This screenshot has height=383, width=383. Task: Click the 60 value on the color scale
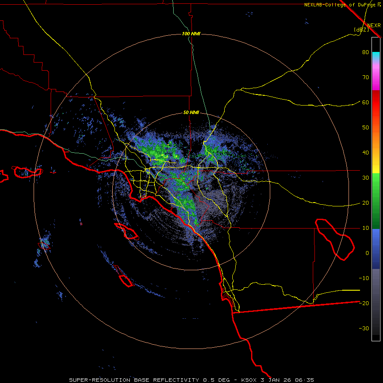click(x=366, y=103)
